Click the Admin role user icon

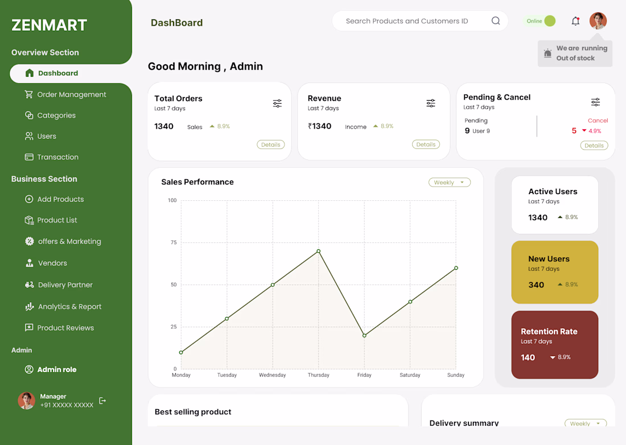click(x=29, y=369)
